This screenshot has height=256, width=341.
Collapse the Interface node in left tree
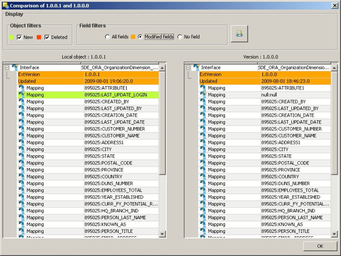pos(7,68)
